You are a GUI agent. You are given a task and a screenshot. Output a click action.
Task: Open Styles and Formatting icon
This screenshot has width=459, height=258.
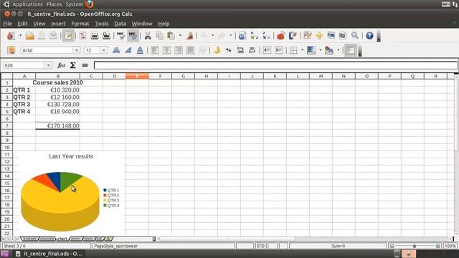point(11,50)
